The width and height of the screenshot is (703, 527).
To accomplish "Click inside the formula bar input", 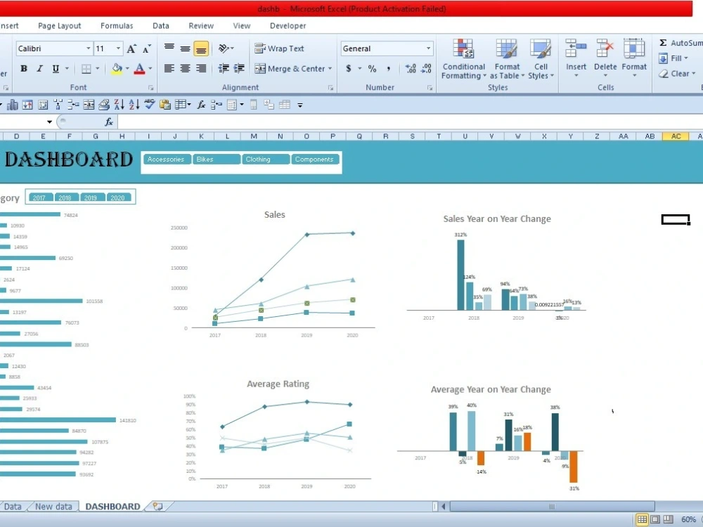I will point(410,122).
